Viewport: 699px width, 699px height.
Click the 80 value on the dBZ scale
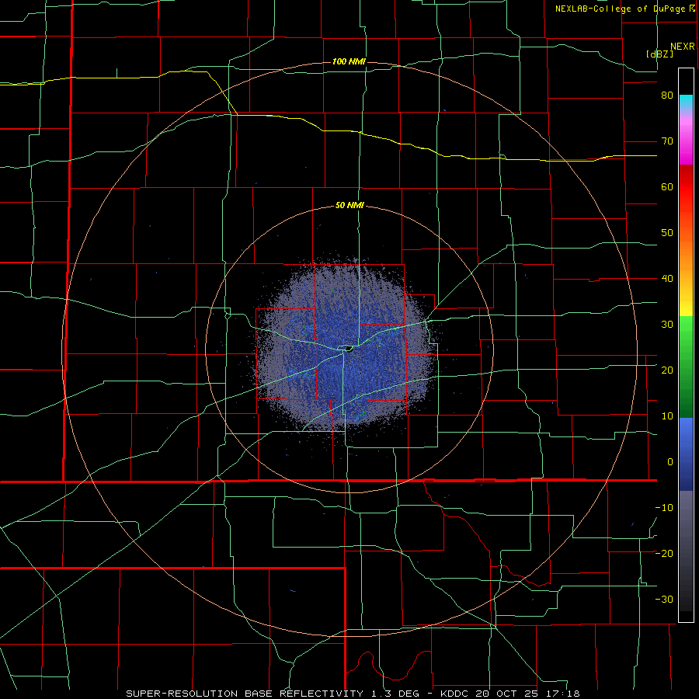point(667,96)
